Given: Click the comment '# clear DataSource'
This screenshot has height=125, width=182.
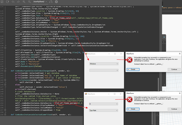Looking at the screenshot, I should (25, 92).
